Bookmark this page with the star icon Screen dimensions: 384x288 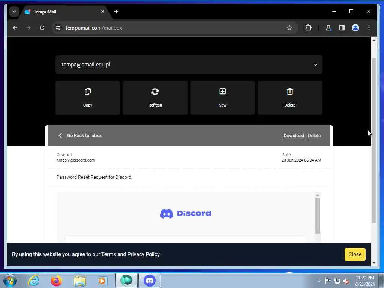(289, 28)
